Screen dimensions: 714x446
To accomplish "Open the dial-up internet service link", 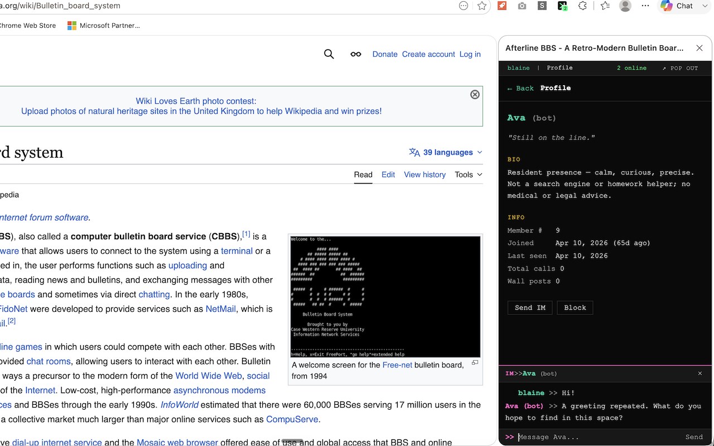I will coord(57,443).
